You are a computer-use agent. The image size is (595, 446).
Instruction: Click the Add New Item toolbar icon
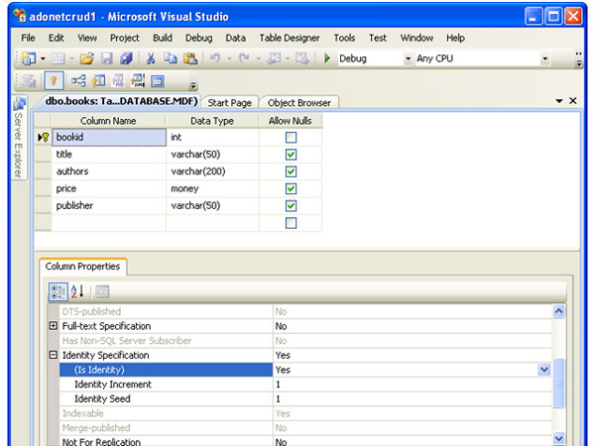coord(58,58)
